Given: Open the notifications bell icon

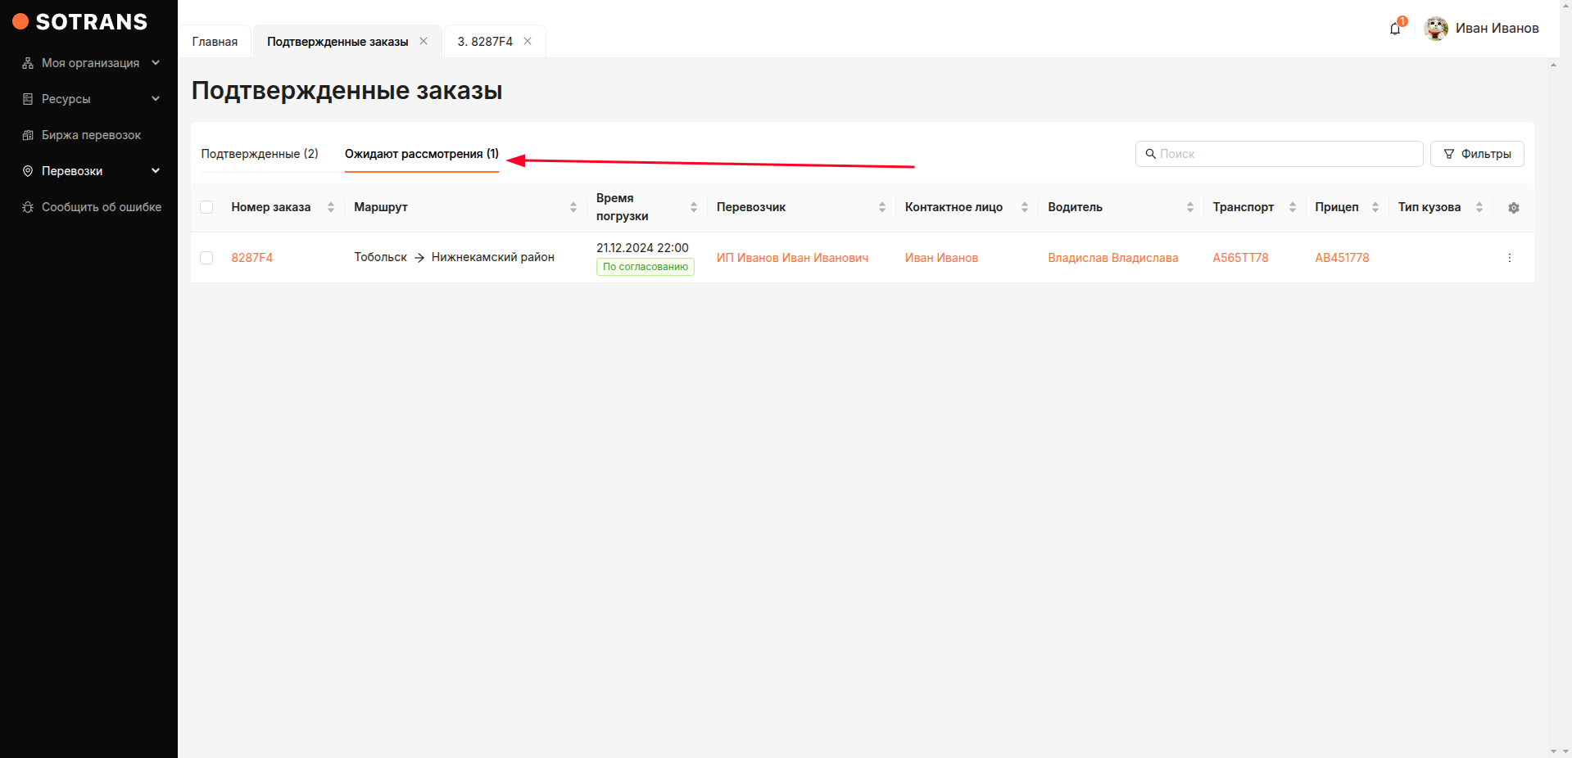Looking at the screenshot, I should pyautogui.click(x=1395, y=29).
